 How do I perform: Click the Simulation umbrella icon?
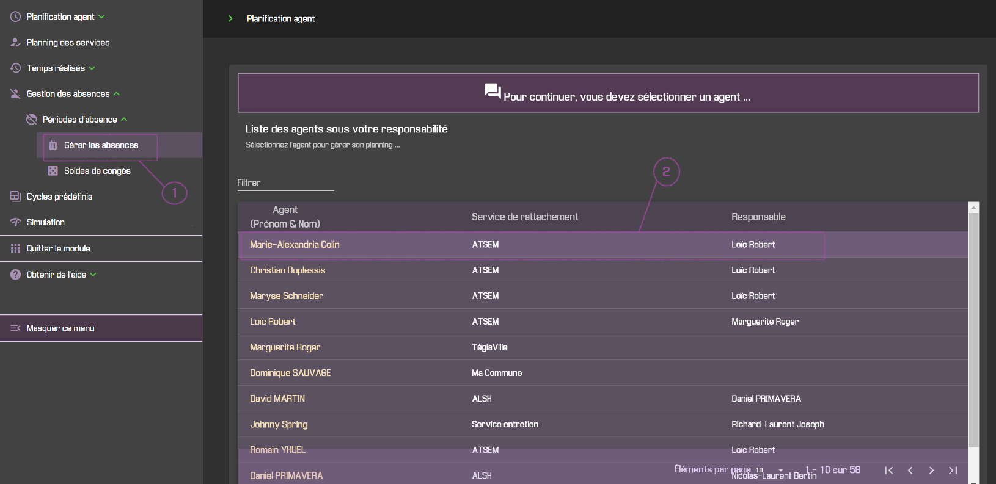15,222
